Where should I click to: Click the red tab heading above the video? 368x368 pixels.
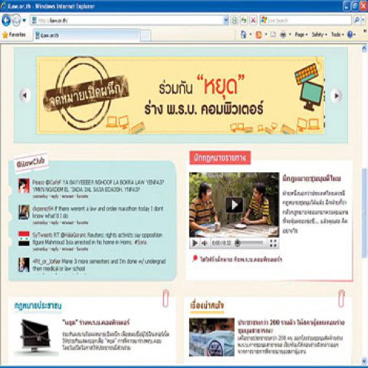[x=220, y=158]
